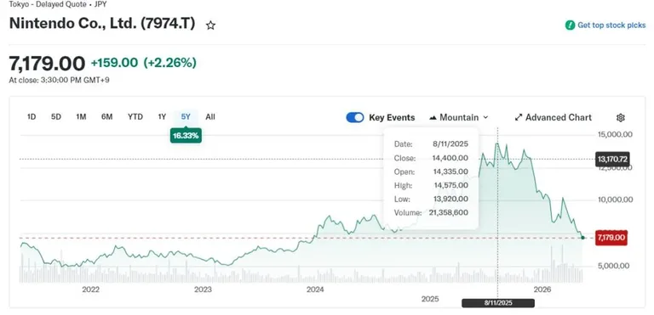
Task: Click the (+2.26%) percent change value
Action: (169, 63)
